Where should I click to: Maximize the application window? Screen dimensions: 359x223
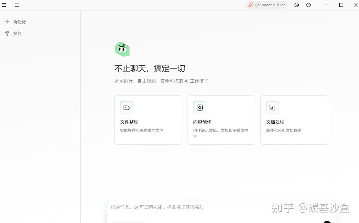pyautogui.click(x=341, y=5)
